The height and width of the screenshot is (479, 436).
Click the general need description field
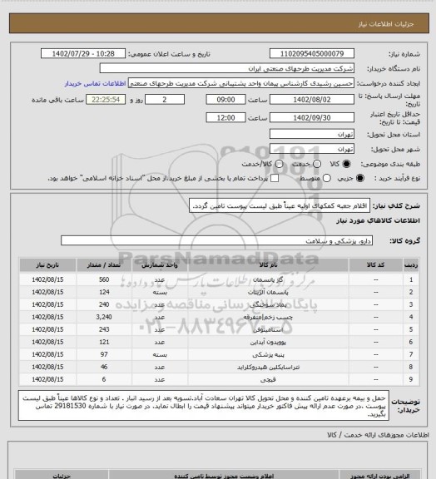tap(280, 205)
